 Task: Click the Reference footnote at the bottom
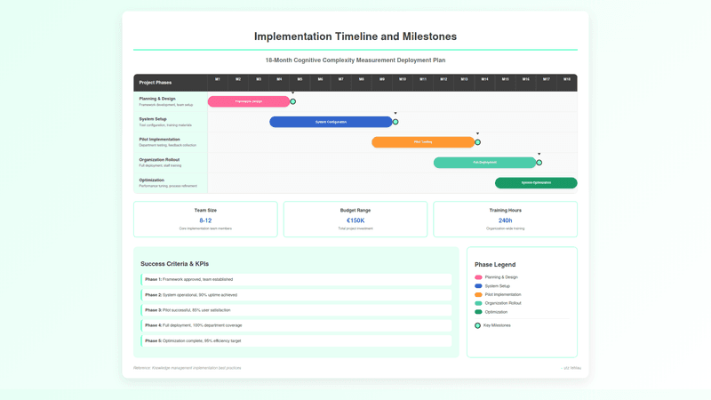(x=188, y=368)
